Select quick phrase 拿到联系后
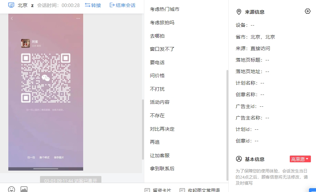 (162, 168)
